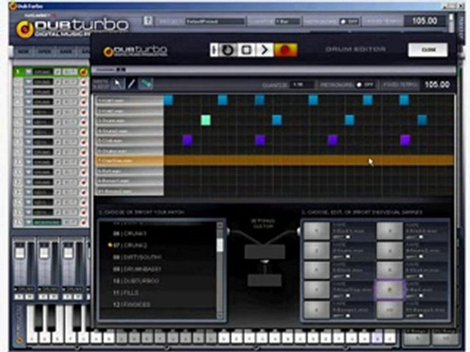This screenshot has height=352, width=470.
Task: Toggle the main window metronome switch
Action: [349, 22]
